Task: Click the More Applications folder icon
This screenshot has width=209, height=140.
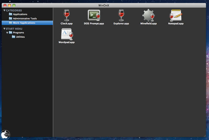Action: [11, 23]
